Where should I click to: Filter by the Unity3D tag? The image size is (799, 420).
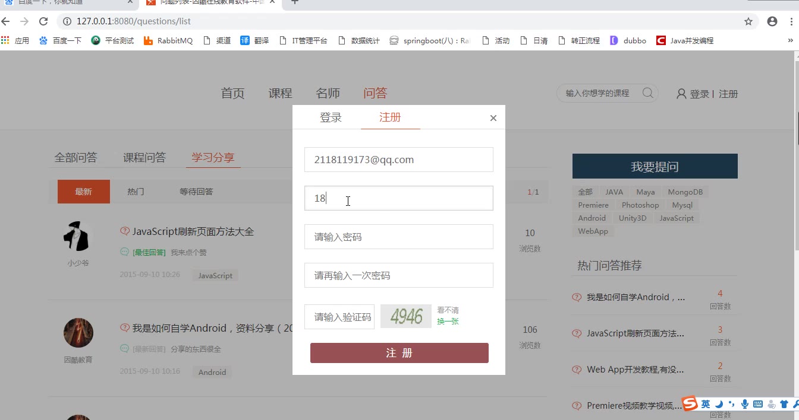tap(632, 218)
